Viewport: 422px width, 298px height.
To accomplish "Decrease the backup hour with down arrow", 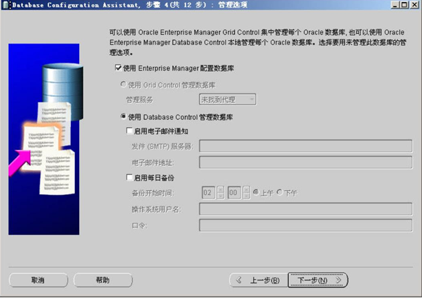I will coord(220,196).
